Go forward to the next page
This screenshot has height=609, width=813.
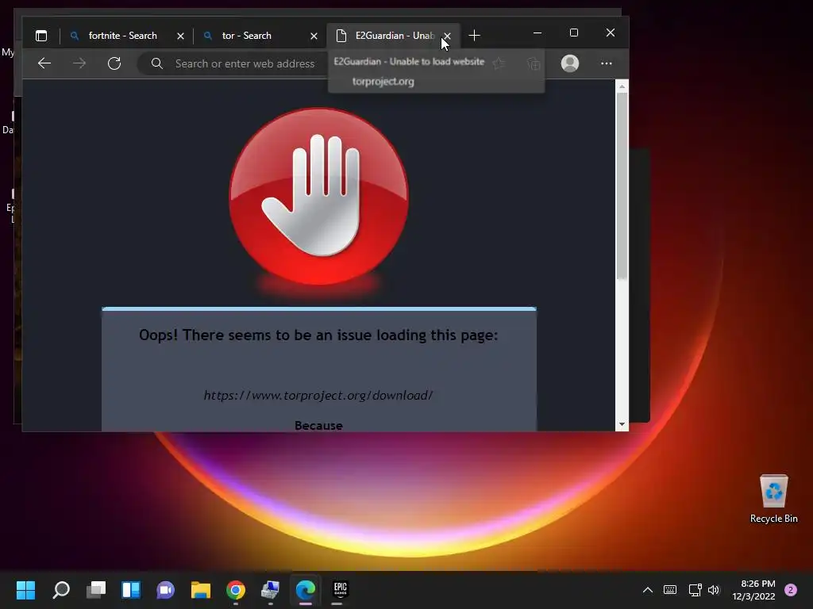tap(79, 63)
